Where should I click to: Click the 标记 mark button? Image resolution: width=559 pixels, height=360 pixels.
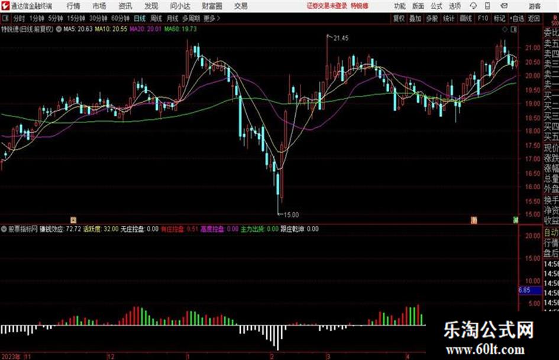tap(499, 18)
